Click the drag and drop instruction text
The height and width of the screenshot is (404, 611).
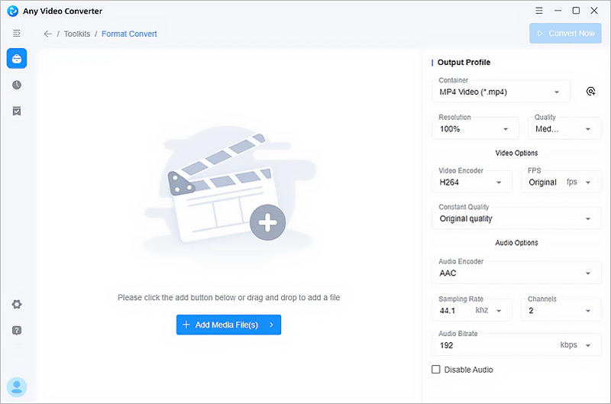click(x=228, y=297)
